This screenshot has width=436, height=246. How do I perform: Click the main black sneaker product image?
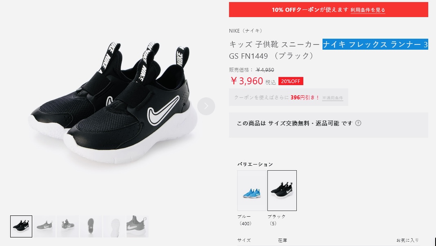point(113,103)
